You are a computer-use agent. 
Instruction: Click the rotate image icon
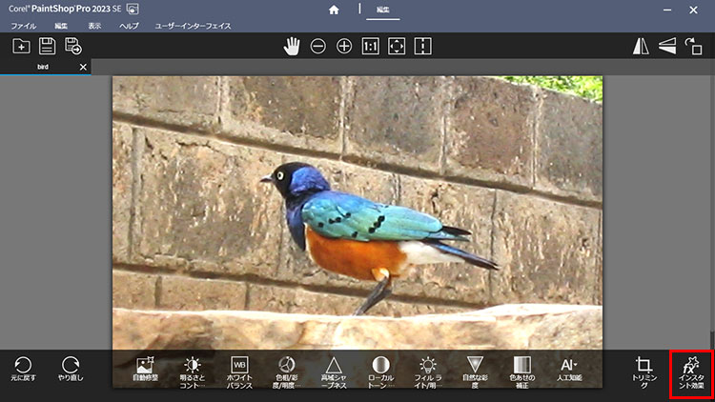(693, 46)
